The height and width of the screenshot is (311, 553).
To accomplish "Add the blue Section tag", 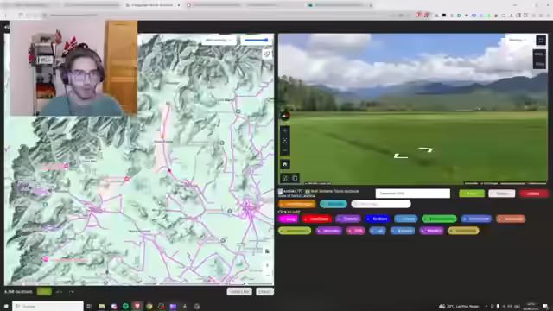I will click(x=378, y=219).
